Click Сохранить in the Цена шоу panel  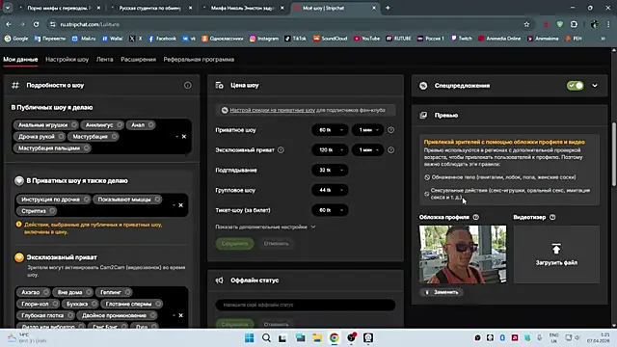[234, 244]
